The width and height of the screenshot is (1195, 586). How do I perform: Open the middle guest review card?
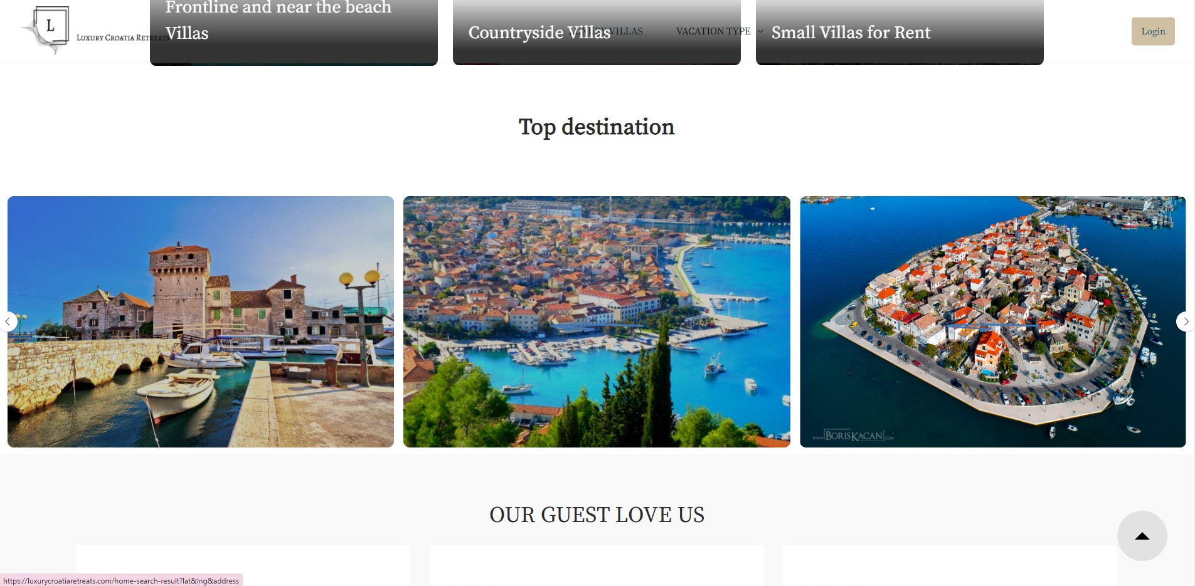(x=597, y=565)
